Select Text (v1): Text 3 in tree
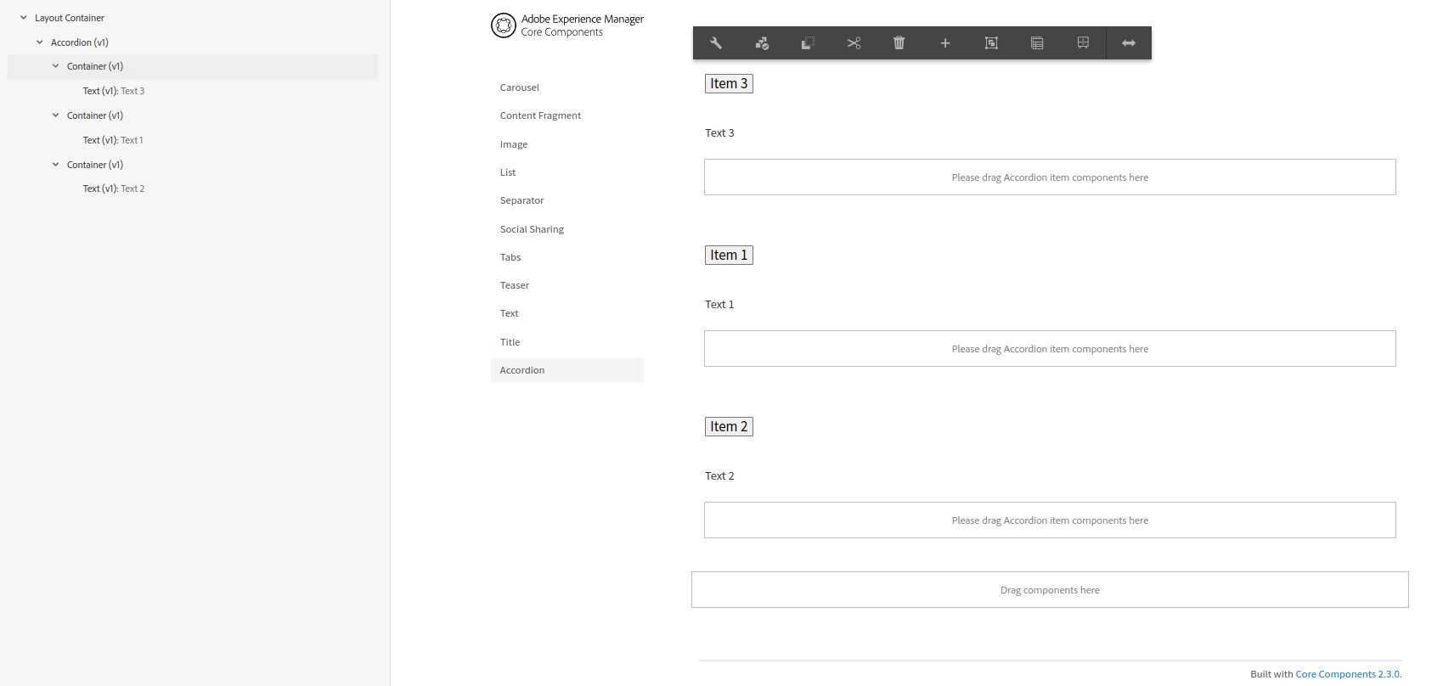 (x=114, y=91)
